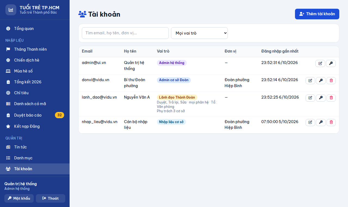Go to Tháng Thanh niên

point(35,49)
